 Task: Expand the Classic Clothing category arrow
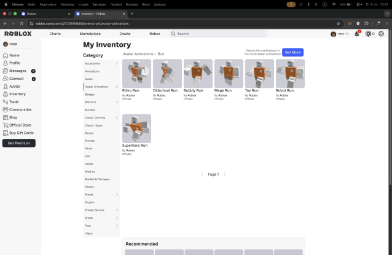(117, 117)
